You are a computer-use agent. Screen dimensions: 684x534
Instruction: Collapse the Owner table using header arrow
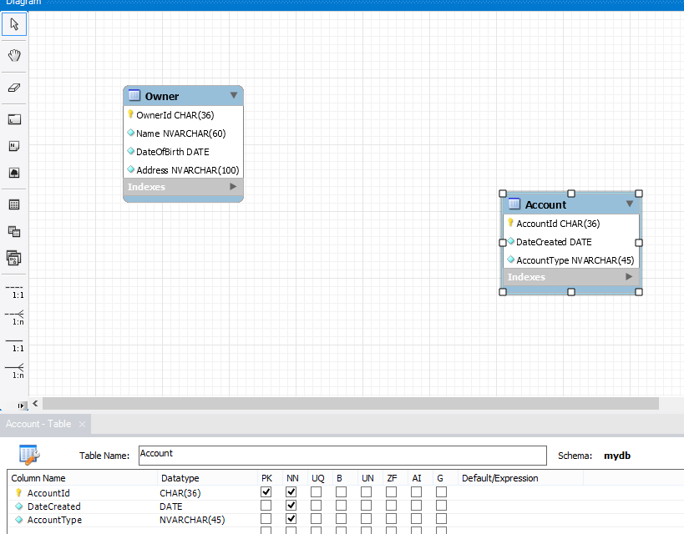234,96
